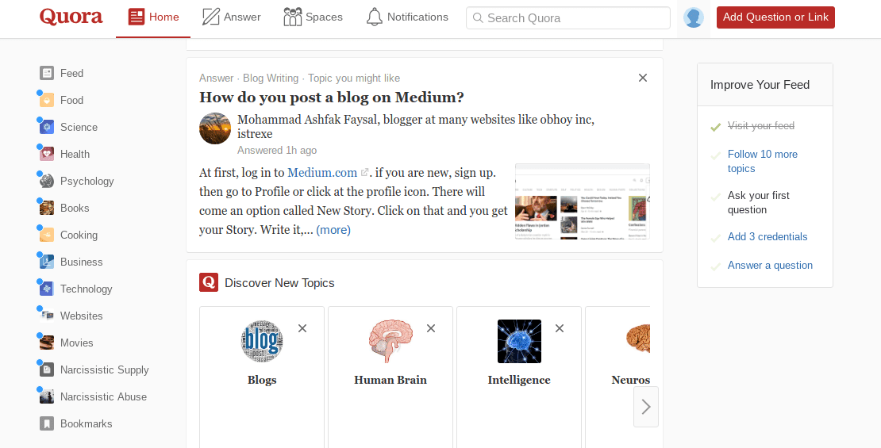Click the Discover New Topics Quora icon

(209, 282)
